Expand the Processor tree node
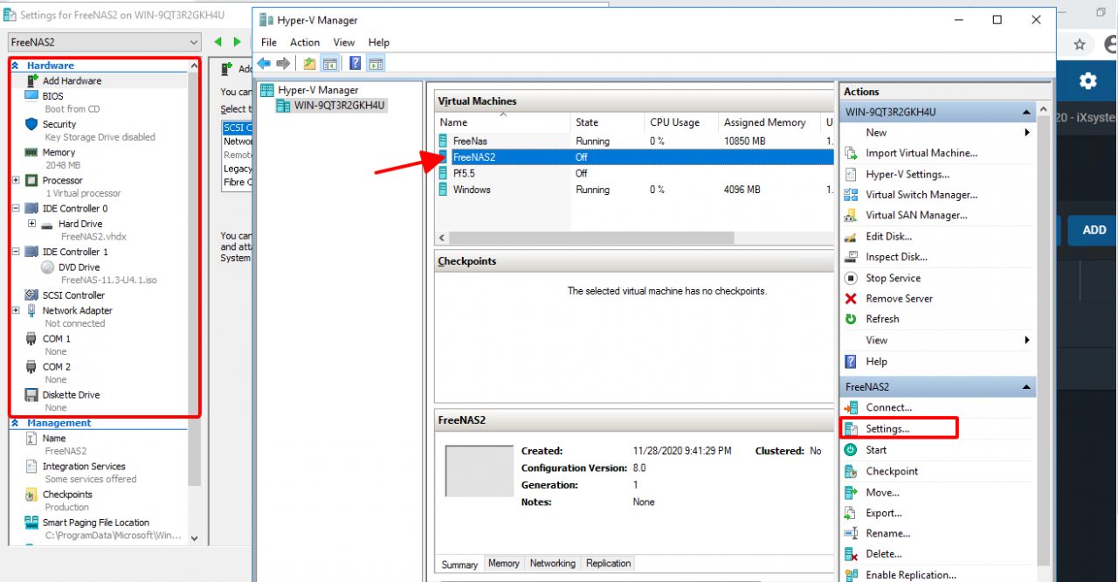Screen dimensions: 1118x582 (x=16, y=181)
